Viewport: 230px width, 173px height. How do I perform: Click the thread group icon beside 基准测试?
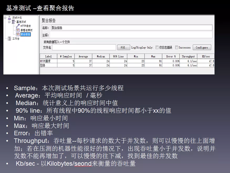point(13,22)
